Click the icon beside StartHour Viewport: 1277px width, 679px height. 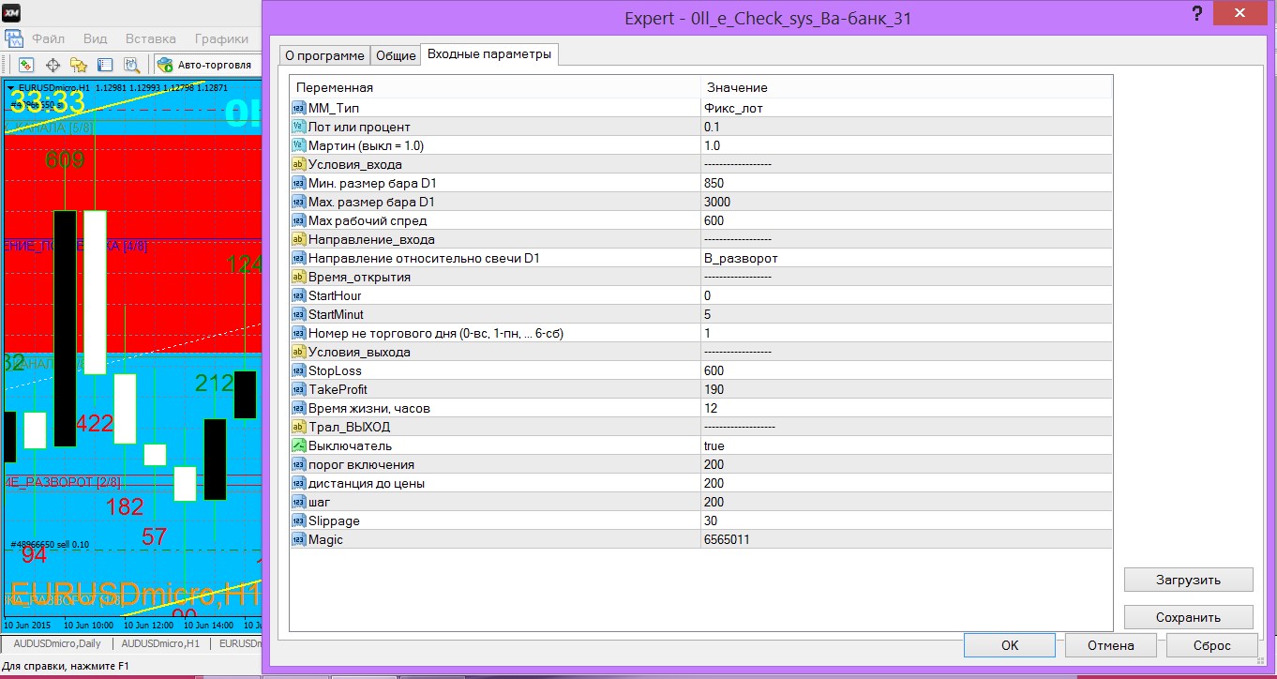tap(298, 295)
